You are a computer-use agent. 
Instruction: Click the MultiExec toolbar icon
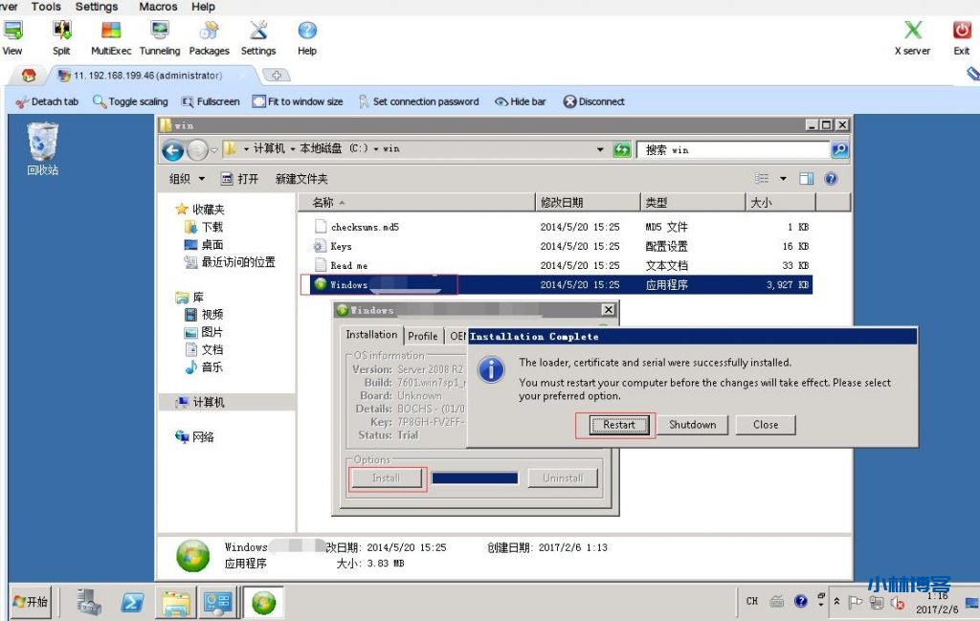click(111, 36)
